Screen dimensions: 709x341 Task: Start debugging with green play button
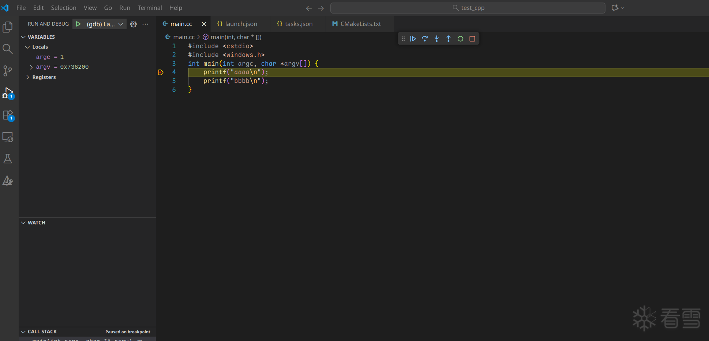point(78,24)
